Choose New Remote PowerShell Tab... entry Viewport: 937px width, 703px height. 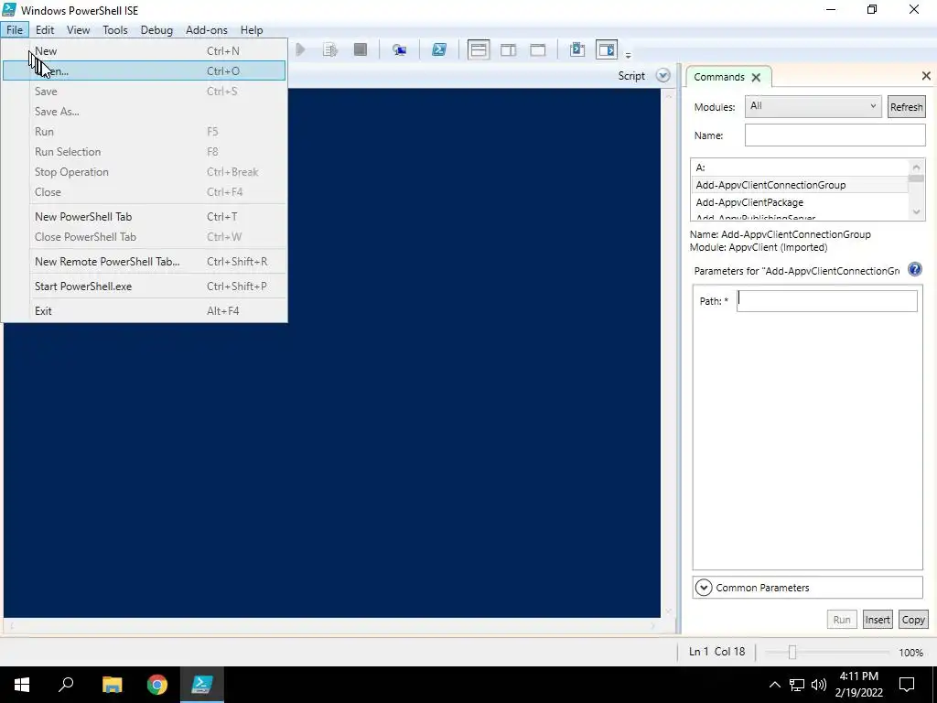pos(144,261)
